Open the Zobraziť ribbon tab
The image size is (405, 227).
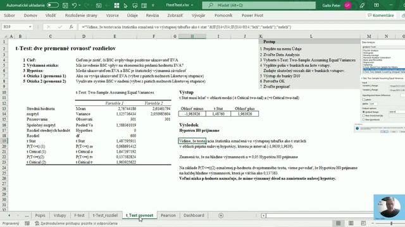[x=175, y=15]
